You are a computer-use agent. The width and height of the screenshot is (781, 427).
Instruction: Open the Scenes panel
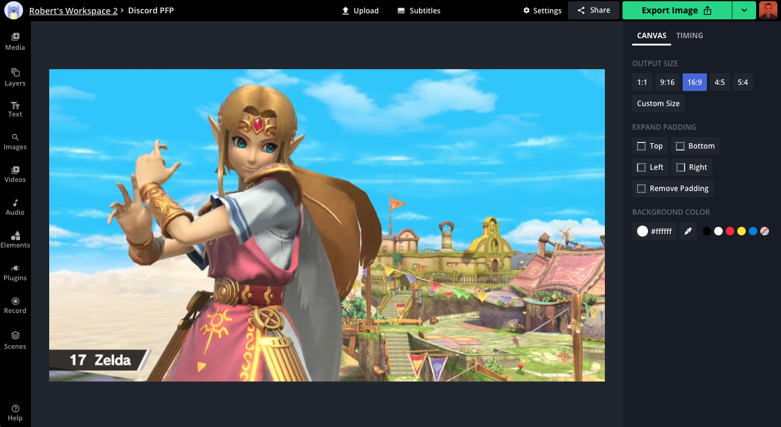(x=15, y=340)
